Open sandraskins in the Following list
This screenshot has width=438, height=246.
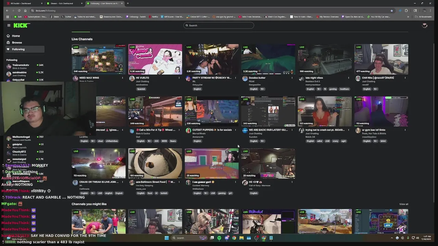coord(25,73)
